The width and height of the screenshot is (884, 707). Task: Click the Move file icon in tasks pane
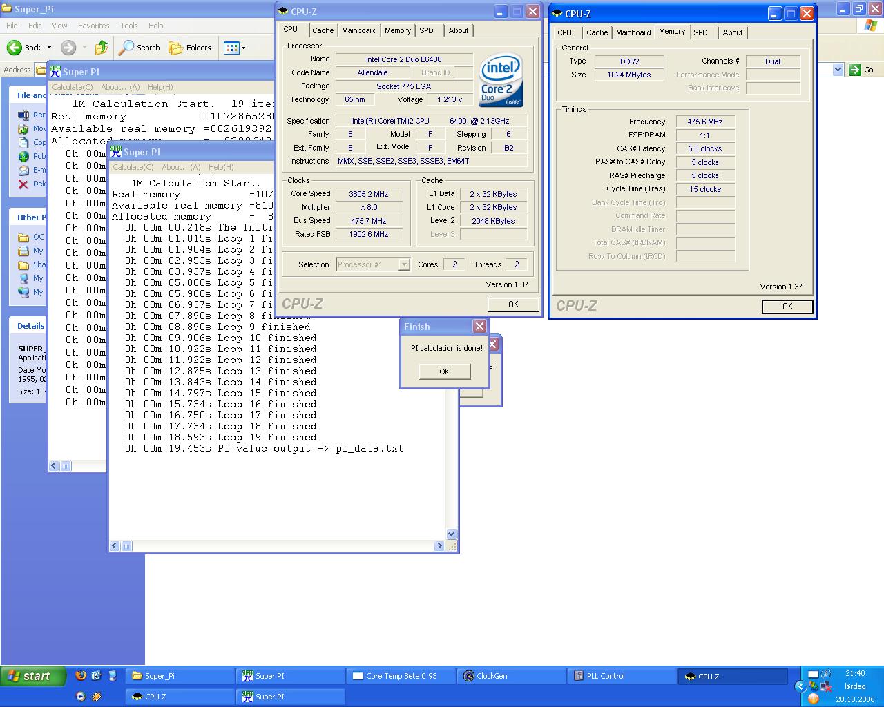(x=23, y=128)
